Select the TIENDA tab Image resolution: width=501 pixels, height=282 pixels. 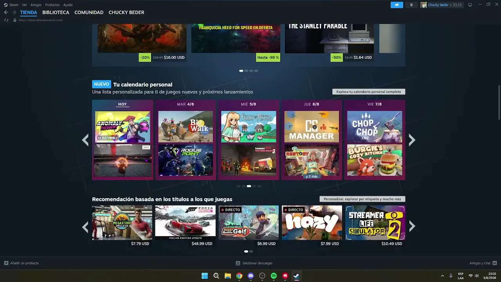[29, 13]
